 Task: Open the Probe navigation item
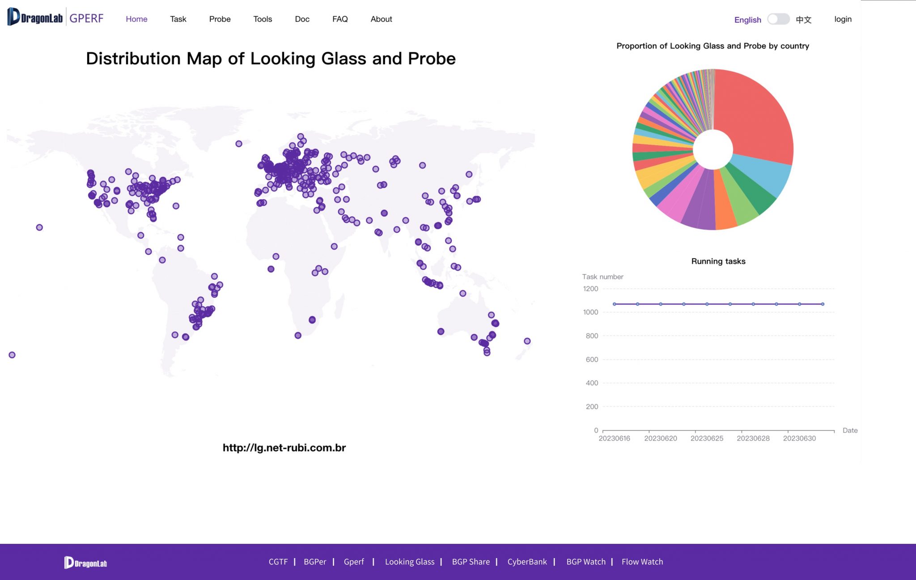(x=220, y=19)
